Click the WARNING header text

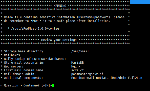pyautogui.click(x=60, y=6)
